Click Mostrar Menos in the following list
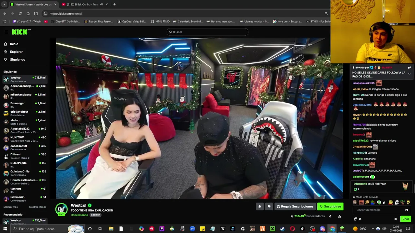This screenshot has width=415, height=233. tap(38, 207)
